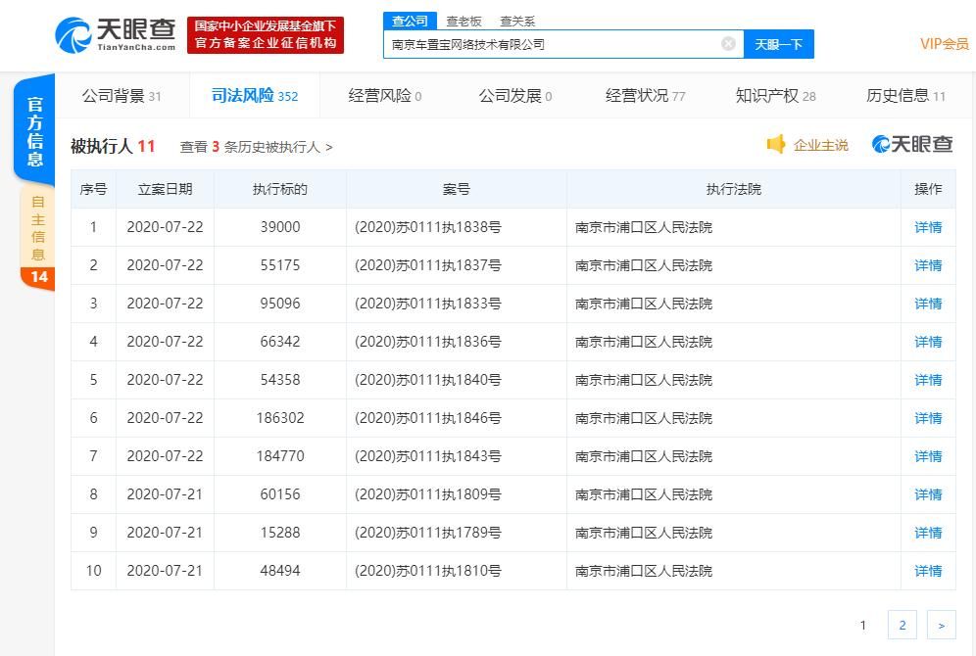Go to page 2 of the results
Screen dimensions: 976x656
click(903, 624)
